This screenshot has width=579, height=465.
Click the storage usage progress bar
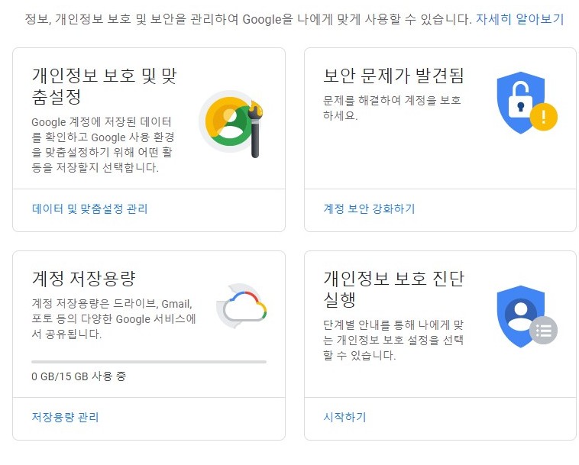[x=149, y=362]
